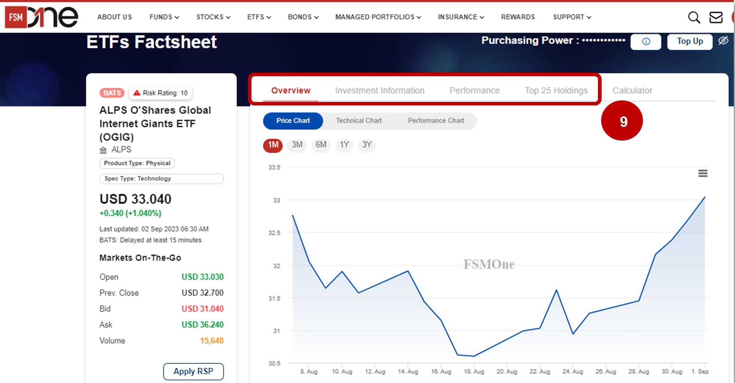Switch to the Top 25 Holdings tab
Screen dimensions: 735x383
click(x=556, y=90)
